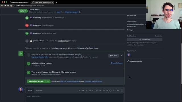The width and height of the screenshot is (182, 102).
Task: Switch to the Balastrong profile browser tab
Action: (20, 2)
